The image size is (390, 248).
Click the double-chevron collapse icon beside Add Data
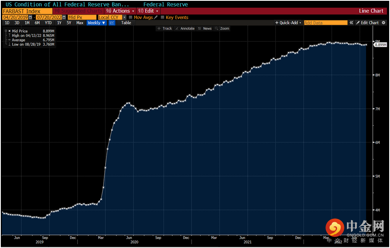pos(351,23)
